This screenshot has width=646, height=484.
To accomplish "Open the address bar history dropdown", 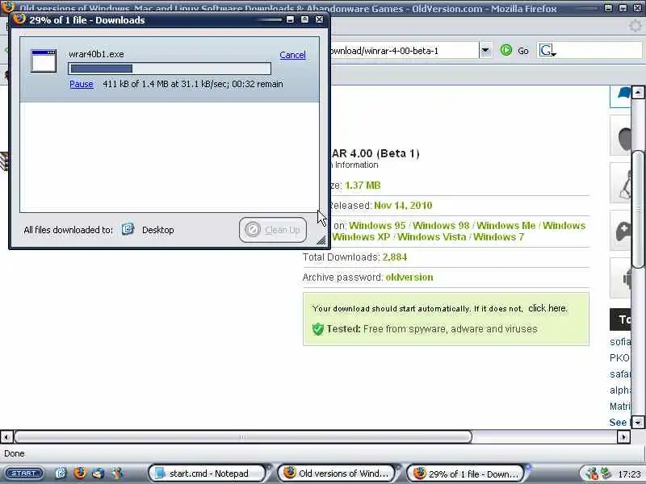I will (485, 51).
